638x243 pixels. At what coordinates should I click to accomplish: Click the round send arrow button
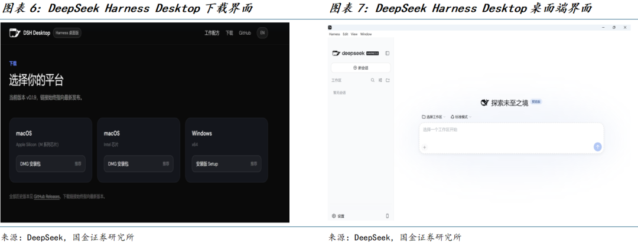pos(597,147)
